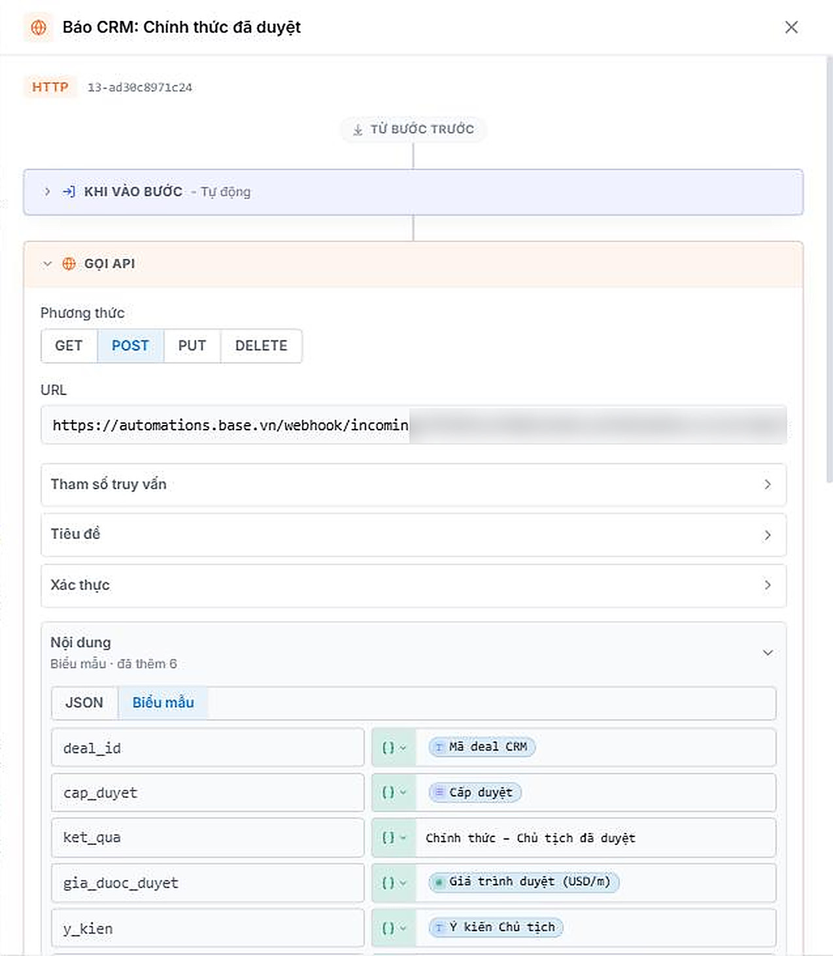Click the Phương thức label
This screenshot has height=956, width=833.
[x=82, y=313]
